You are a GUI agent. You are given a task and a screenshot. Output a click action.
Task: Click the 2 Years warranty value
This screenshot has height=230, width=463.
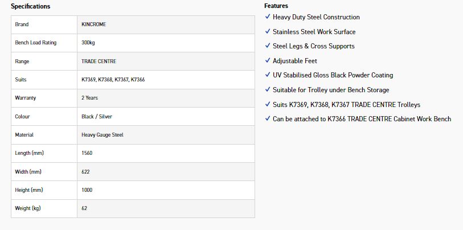pos(89,98)
